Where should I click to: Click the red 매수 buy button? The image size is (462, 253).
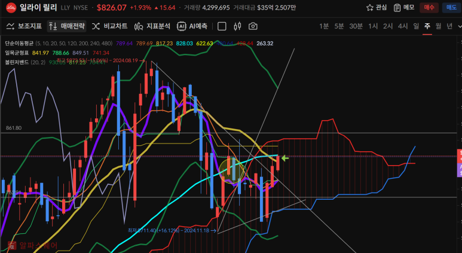point(429,8)
